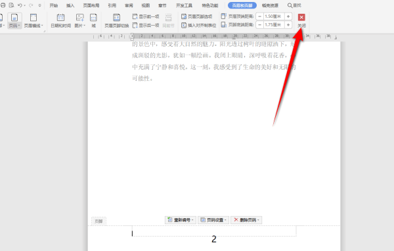Screen dimensions: 394x251
Task: Edit the 1.50厘米 header distance field
Action: coord(273,16)
